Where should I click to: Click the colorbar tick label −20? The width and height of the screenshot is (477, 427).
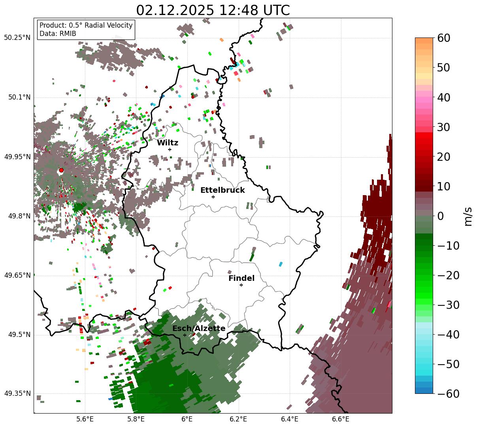coord(448,275)
